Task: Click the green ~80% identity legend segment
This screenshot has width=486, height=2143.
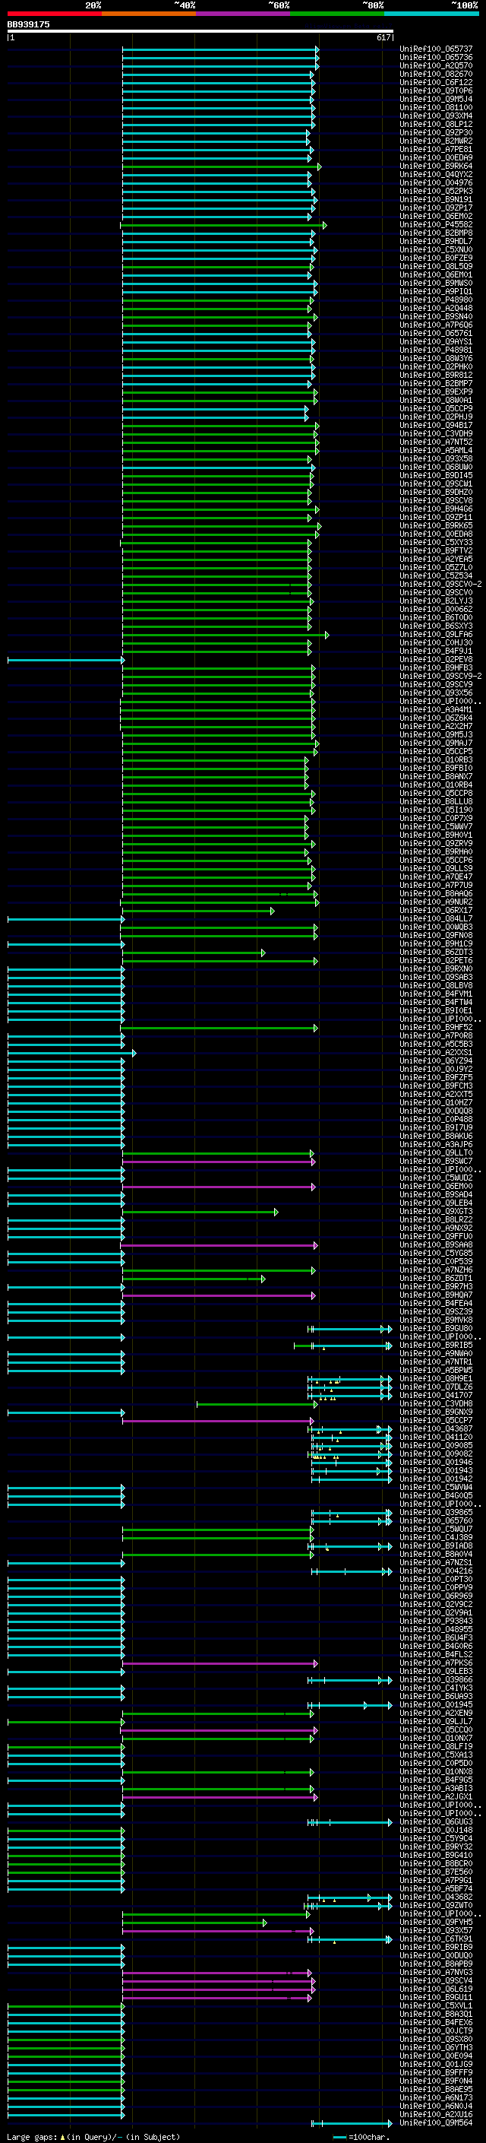Action: tap(336, 14)
